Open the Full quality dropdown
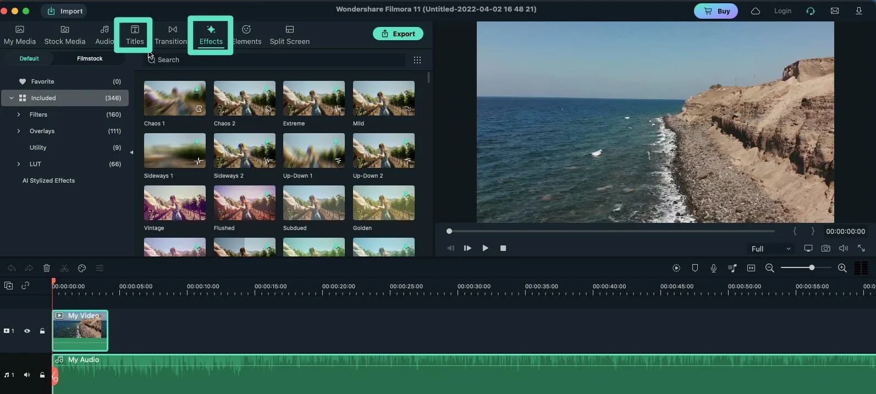The width and height of the screenshot is (876, 394). [771, 249]
